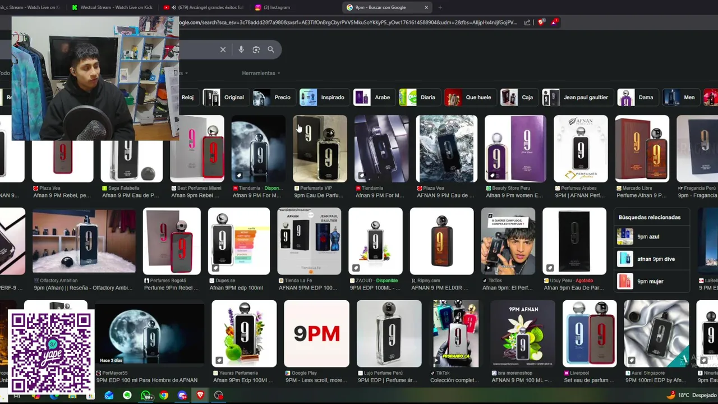This screenshot has width=718, height=404.
Task: Open a new browser tab with plus
Action: 440,7
